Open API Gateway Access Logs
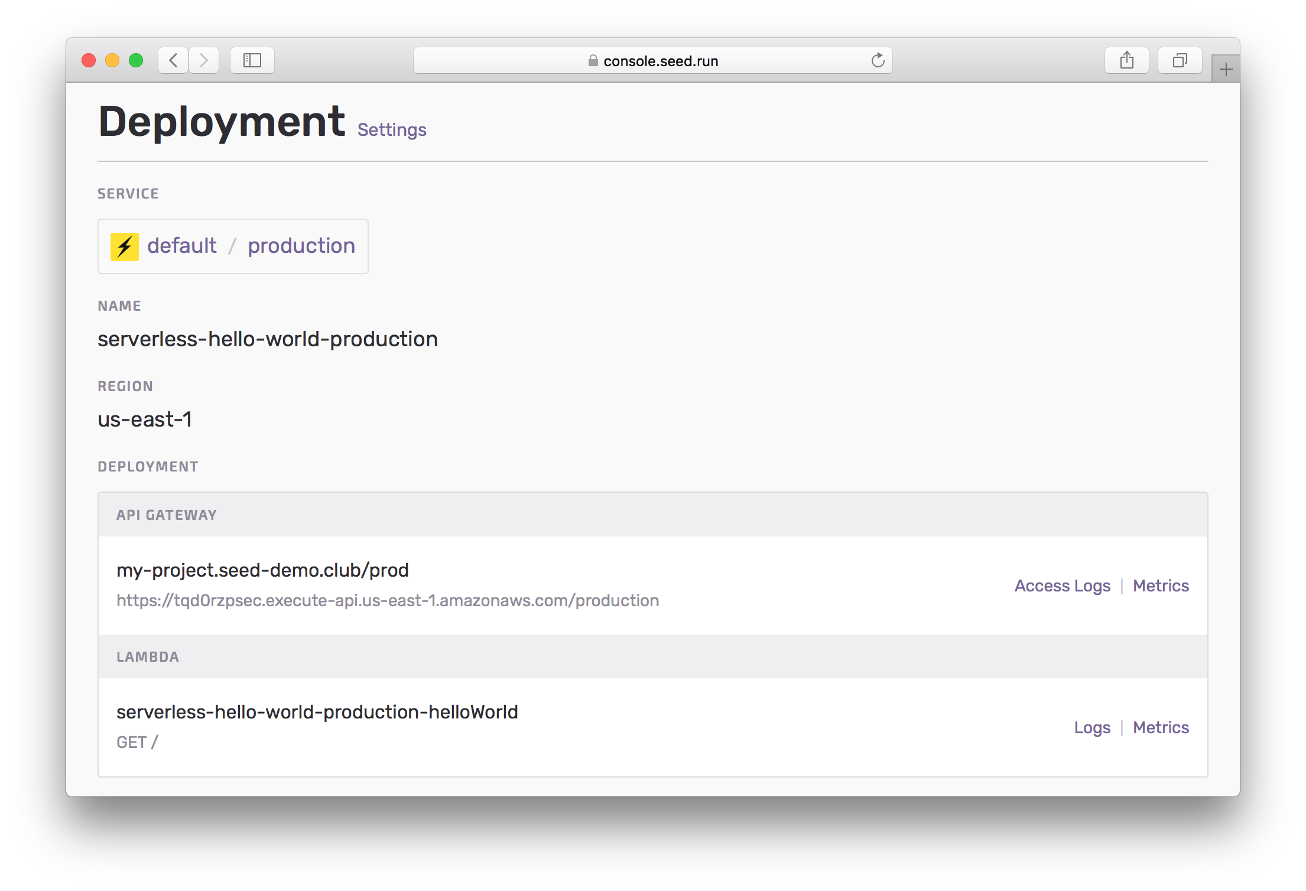 [1062, 586]
